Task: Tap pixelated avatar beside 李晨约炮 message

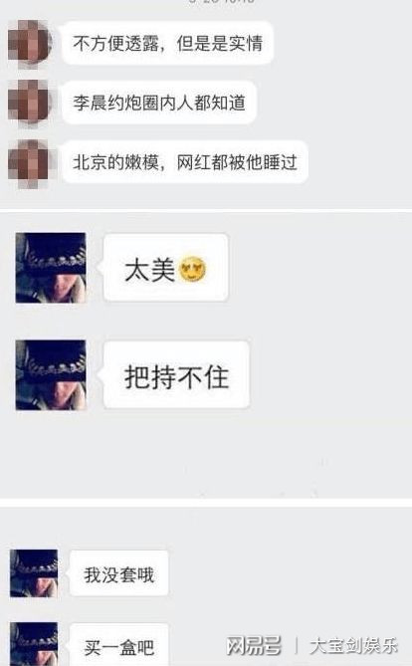Action: pyautogui.click(x=30, y=104)
